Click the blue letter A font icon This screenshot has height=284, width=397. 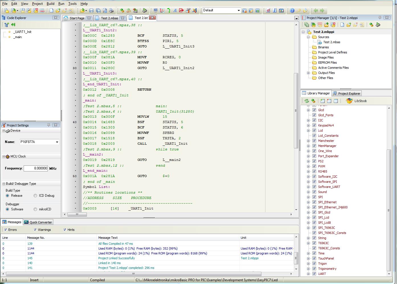[x=175, y=11]
